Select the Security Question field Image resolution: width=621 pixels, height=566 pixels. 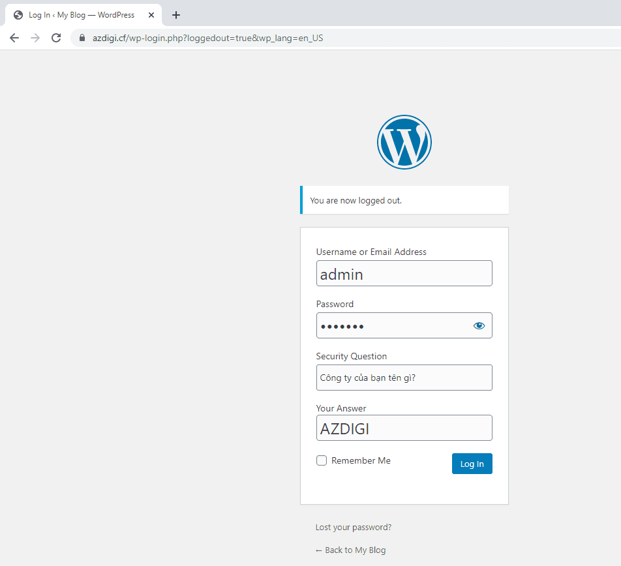404,378
